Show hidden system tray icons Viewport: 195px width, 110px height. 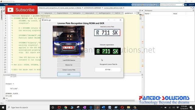click(x=161, y=107)
